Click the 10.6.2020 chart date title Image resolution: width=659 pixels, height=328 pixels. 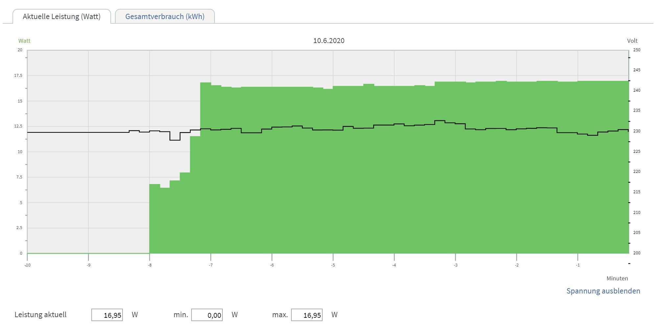point(329,41)
